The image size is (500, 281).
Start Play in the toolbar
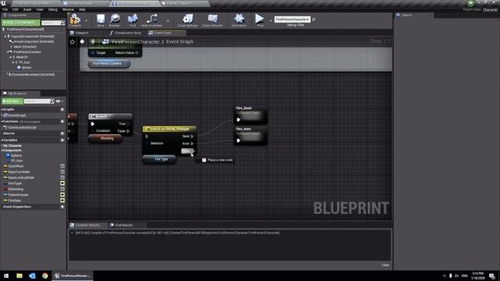tap(260, 20)
